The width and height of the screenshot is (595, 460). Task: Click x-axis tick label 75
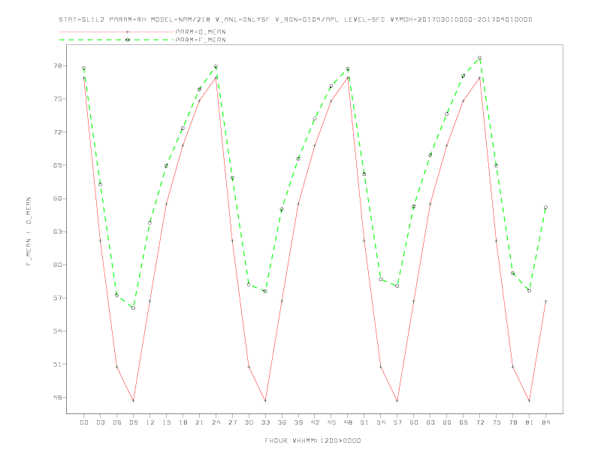[x=497, y=422]
